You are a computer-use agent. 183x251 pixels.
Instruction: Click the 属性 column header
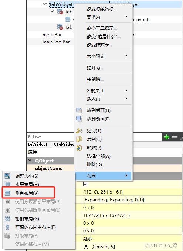[x=33, y=152]
